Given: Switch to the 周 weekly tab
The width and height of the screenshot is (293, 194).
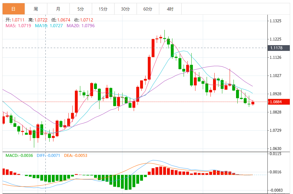Looking at the screenshot, I should coord(36,9).
